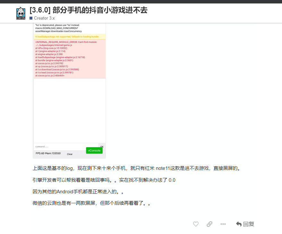282x234 pixels.
Task: Show more actions ellipsis
Action: 223,224
